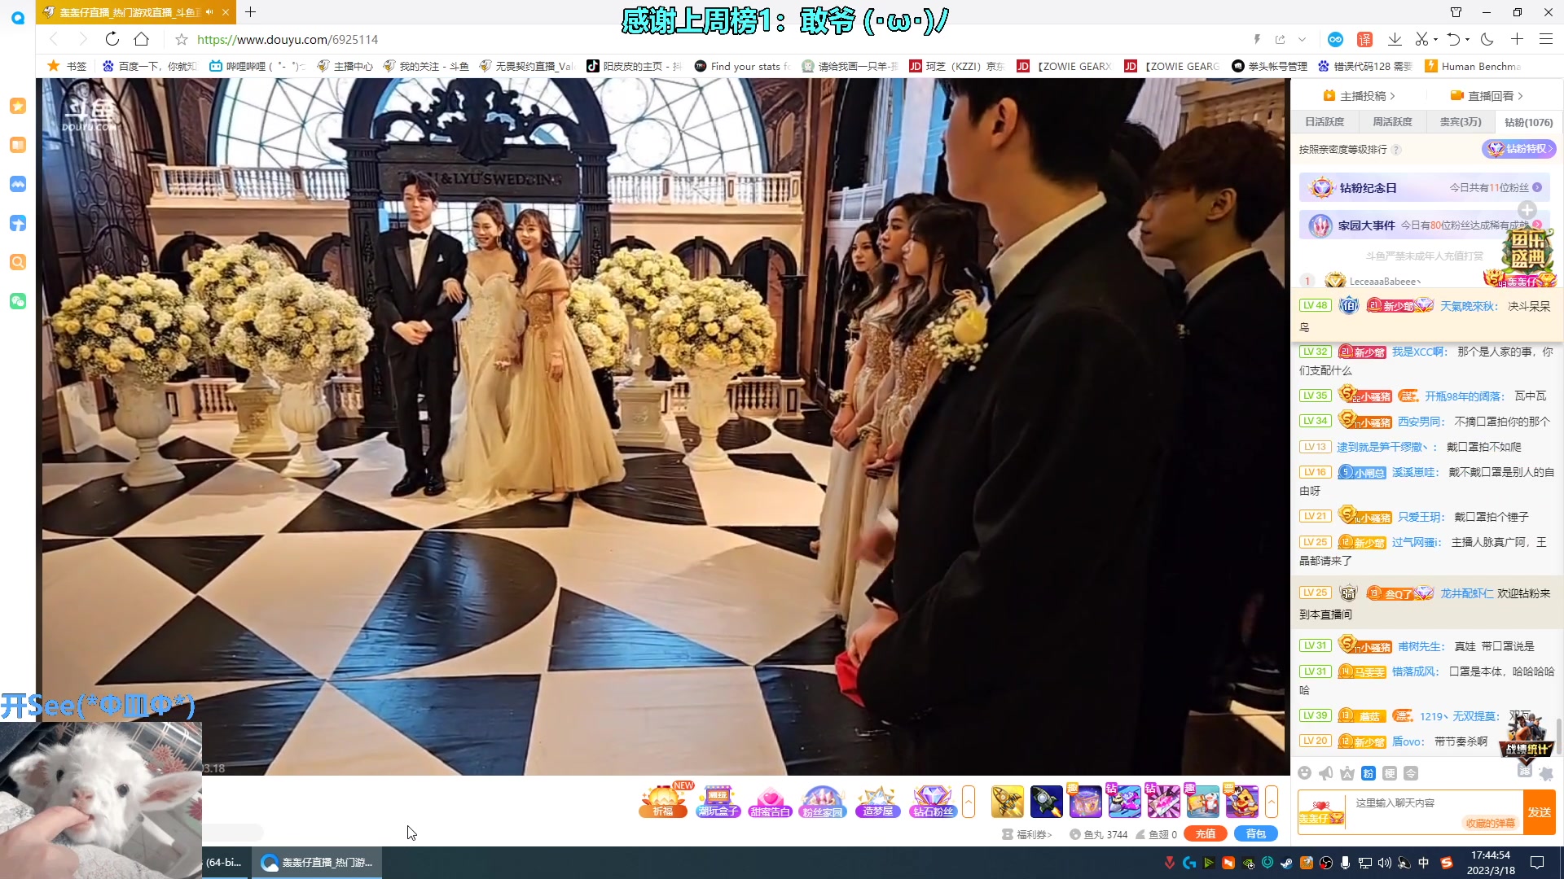Image resolution: width=1564 pixels, height=879 pixels.
Task: Open 收藏的弹幕 saved comments
Action: pyautogui.click(x=1491, y=824)
